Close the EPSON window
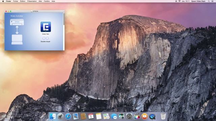 (6, 11)
